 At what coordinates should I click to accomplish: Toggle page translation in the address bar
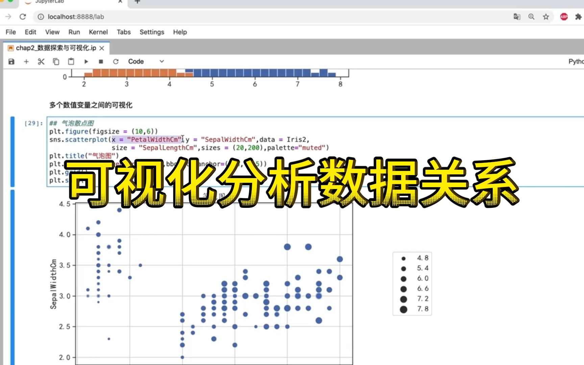click(516, 17)
